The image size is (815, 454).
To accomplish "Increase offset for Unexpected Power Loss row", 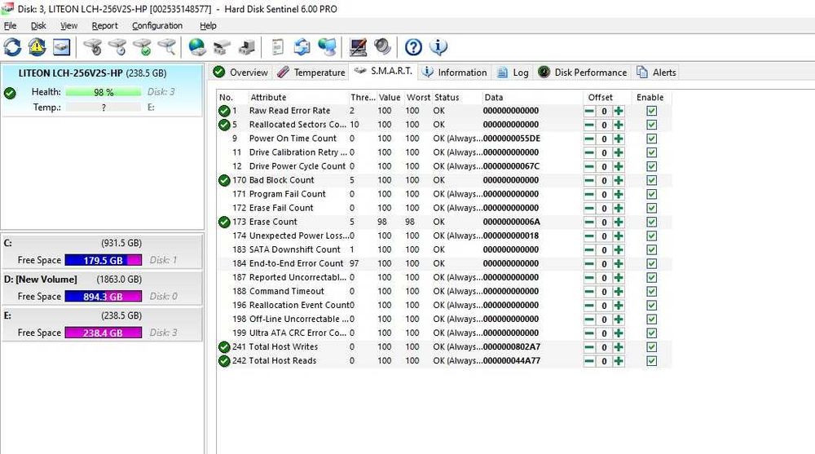I will (x=619, y=236).
